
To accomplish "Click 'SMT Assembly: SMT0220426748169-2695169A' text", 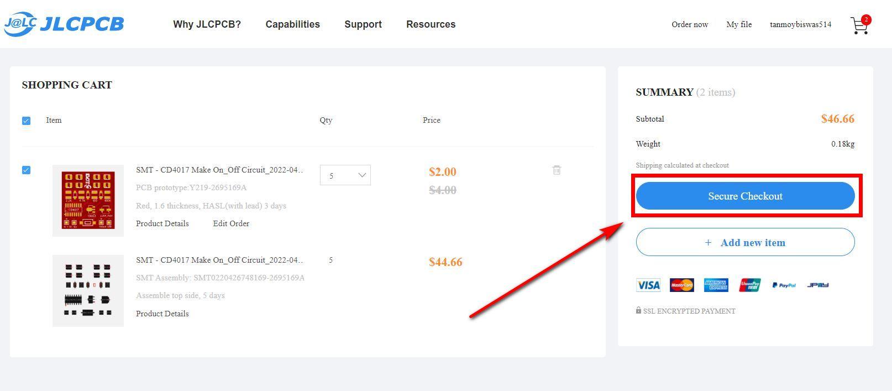I will click(x=220, y=278).
